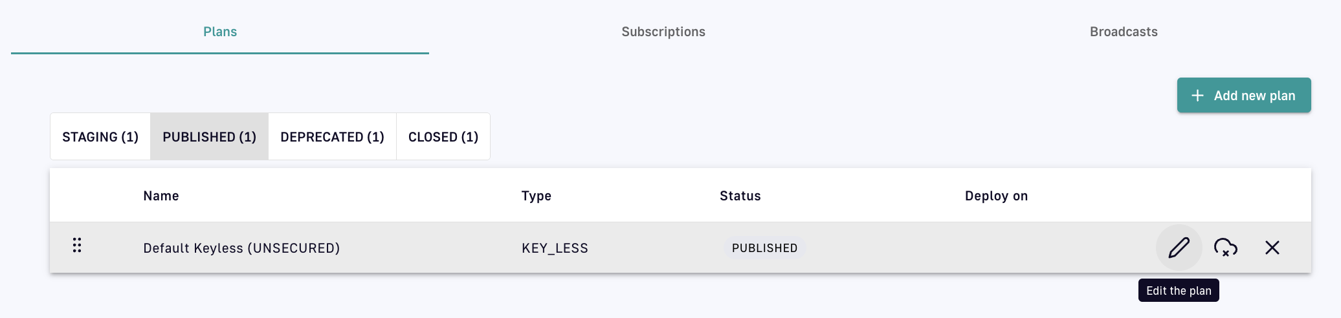
Task: Select the PUBLISHED (1) filter
Action: pyautogui.click(x=209, y=137)
